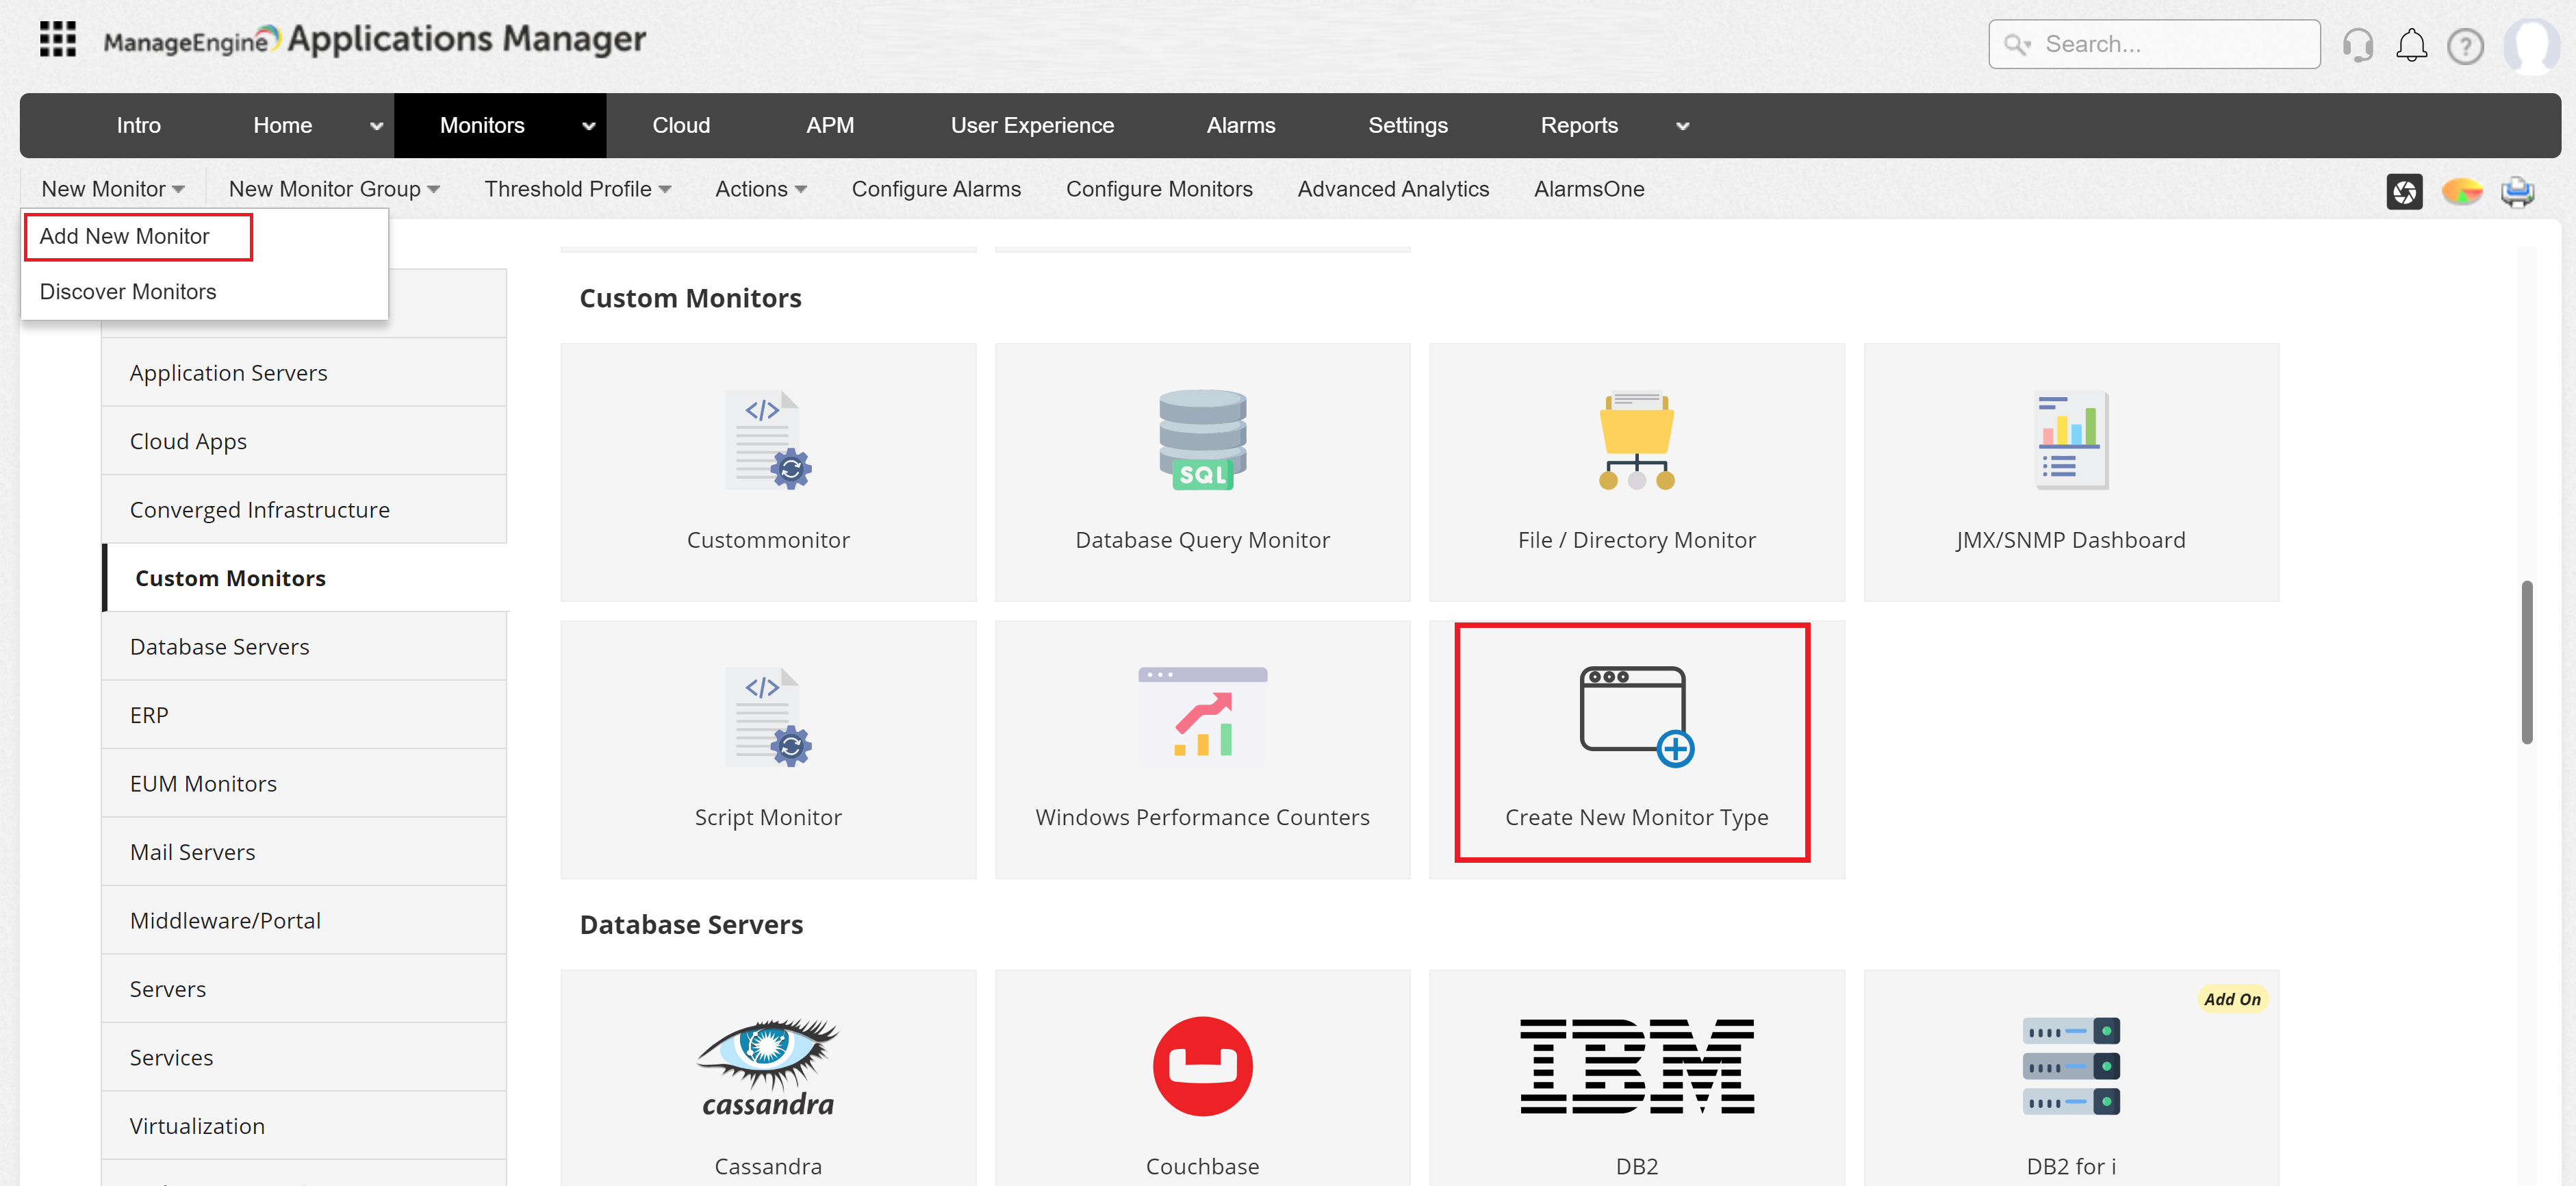Viewport: 2576px width, 1186px height.
Task: Click the printer icon in toolbar
Action: coord(2517,191)
